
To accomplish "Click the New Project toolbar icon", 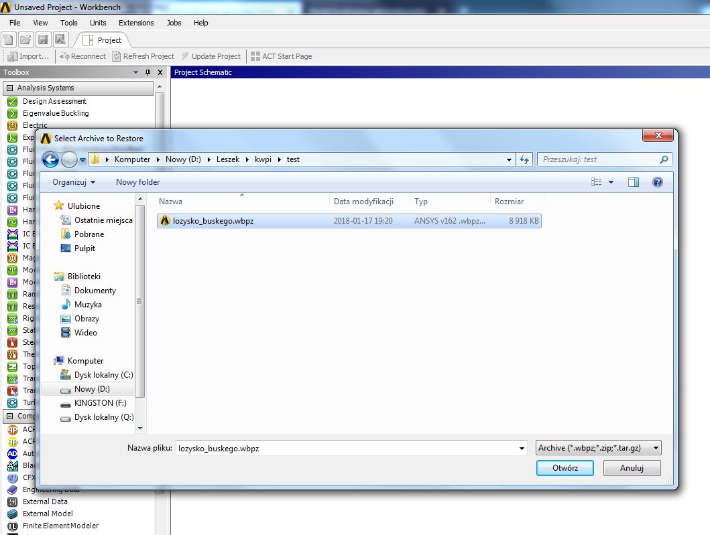I will coord(9,40).
